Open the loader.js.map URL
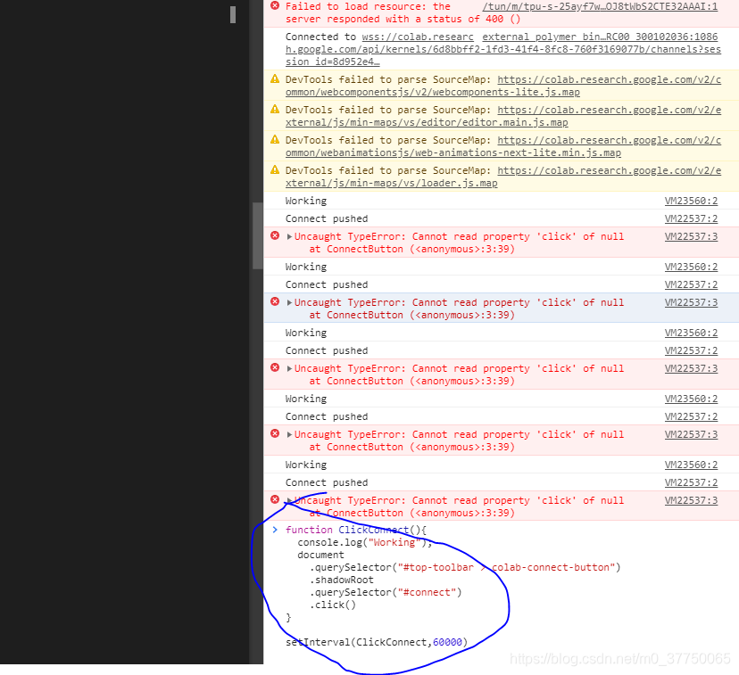Image resolution: width=739 pixels, height=675 pixels. point(502,177)
